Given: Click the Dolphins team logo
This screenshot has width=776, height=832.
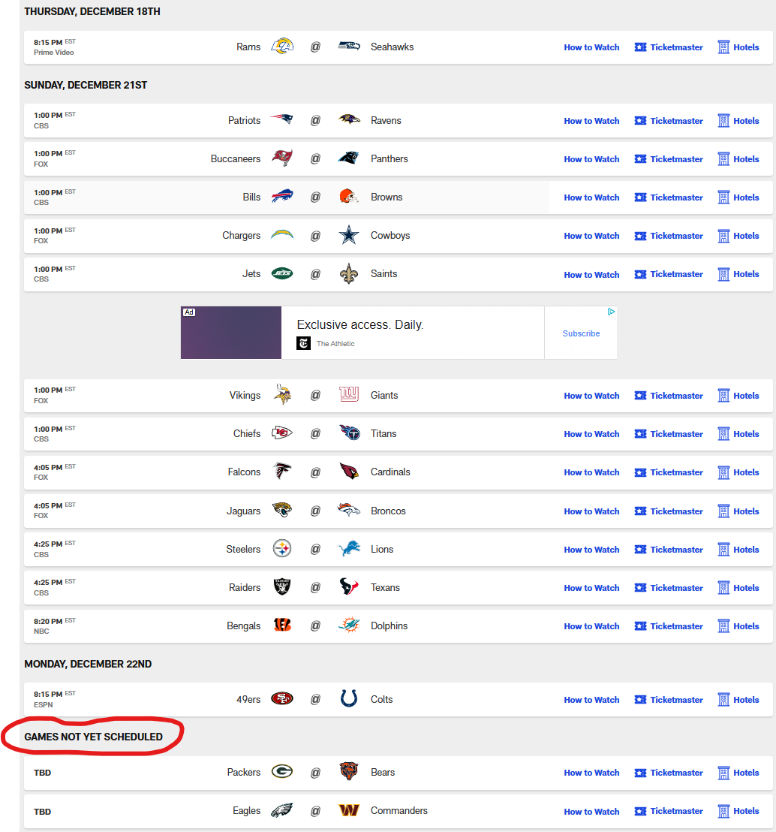Looking at the screenshot, I should 349,626.
